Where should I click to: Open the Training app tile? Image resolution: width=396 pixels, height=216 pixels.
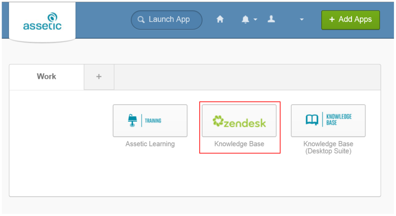[x=150, y=121]
